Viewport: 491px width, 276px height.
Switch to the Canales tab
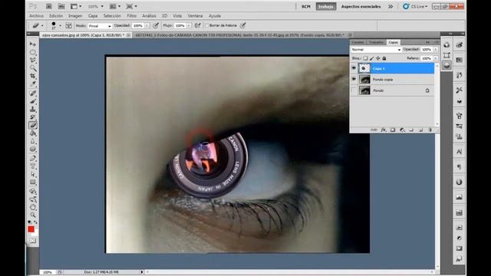point(358,42)
